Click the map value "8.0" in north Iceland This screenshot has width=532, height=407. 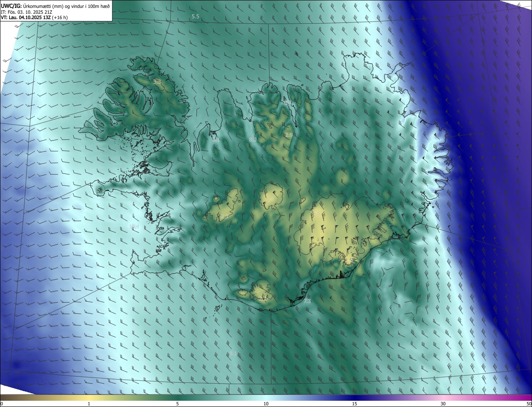tap(253, 140)
